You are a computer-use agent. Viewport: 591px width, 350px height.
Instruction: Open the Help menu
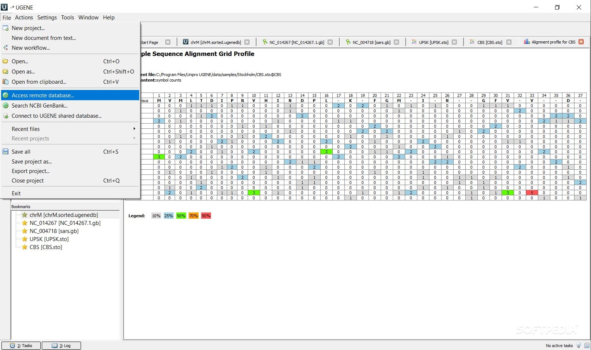109,18
